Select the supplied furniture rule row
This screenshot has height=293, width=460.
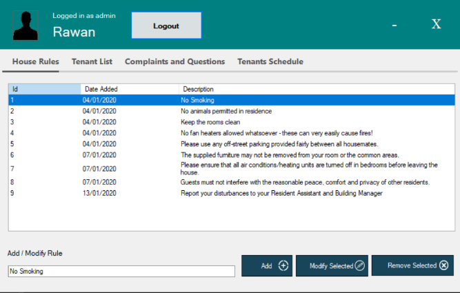click(x=232, y=155)
